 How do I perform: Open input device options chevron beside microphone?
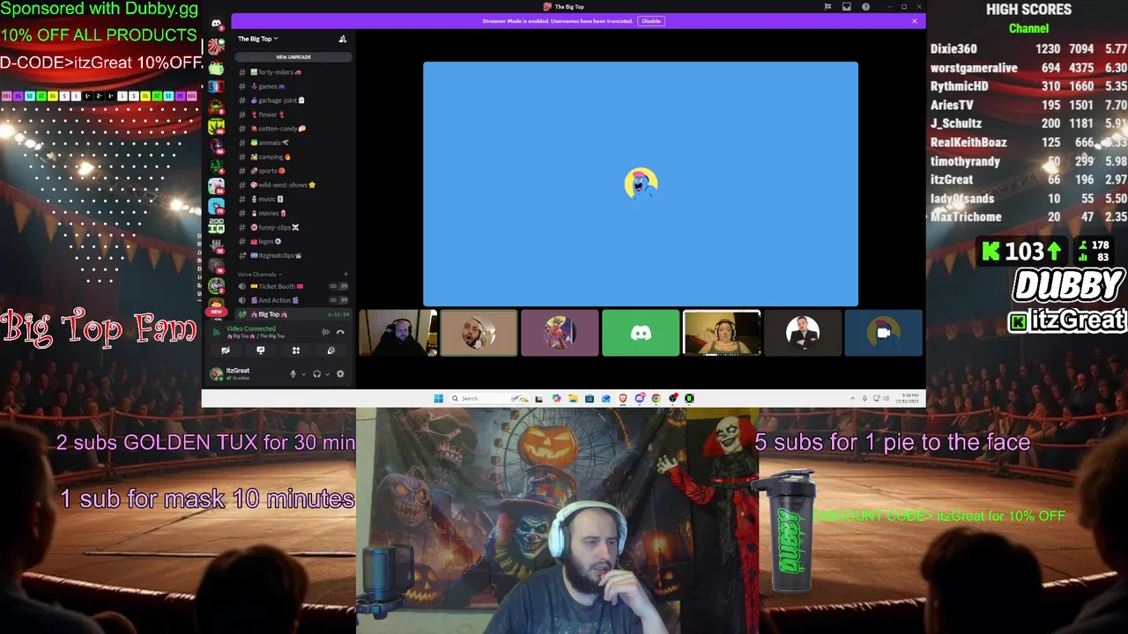pyautogui.click(x=304, y=374)
